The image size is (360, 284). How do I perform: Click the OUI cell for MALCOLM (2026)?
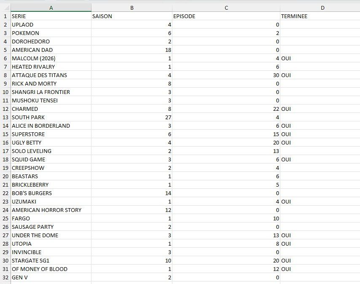click(x=320, y=58)
